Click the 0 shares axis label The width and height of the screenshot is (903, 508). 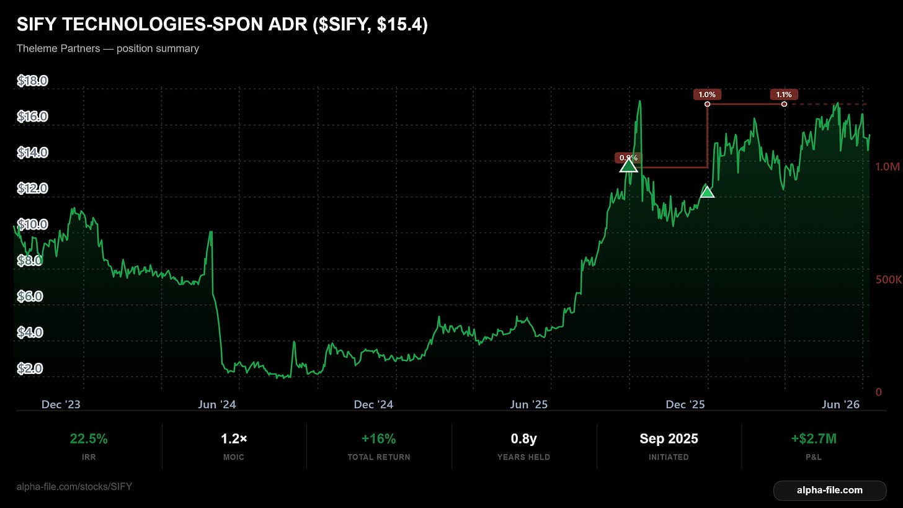(878, 392)
